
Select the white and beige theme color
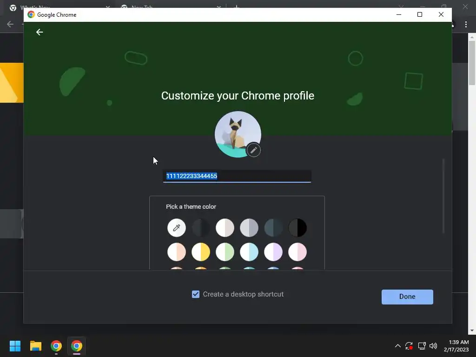(225, 227)
